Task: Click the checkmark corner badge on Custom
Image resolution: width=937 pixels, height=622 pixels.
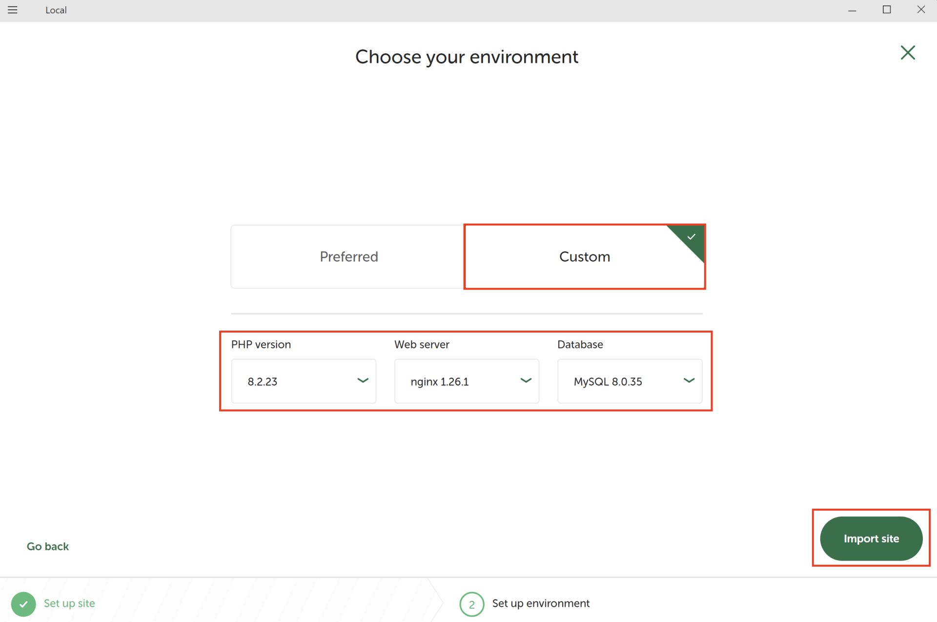Action: (x=691, y=237)
